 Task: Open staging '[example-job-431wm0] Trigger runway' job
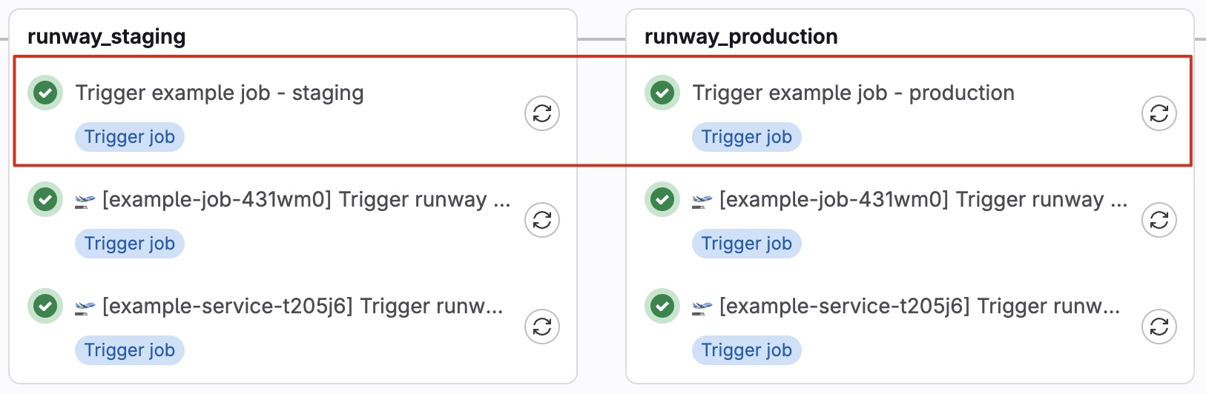pos(293,200)
